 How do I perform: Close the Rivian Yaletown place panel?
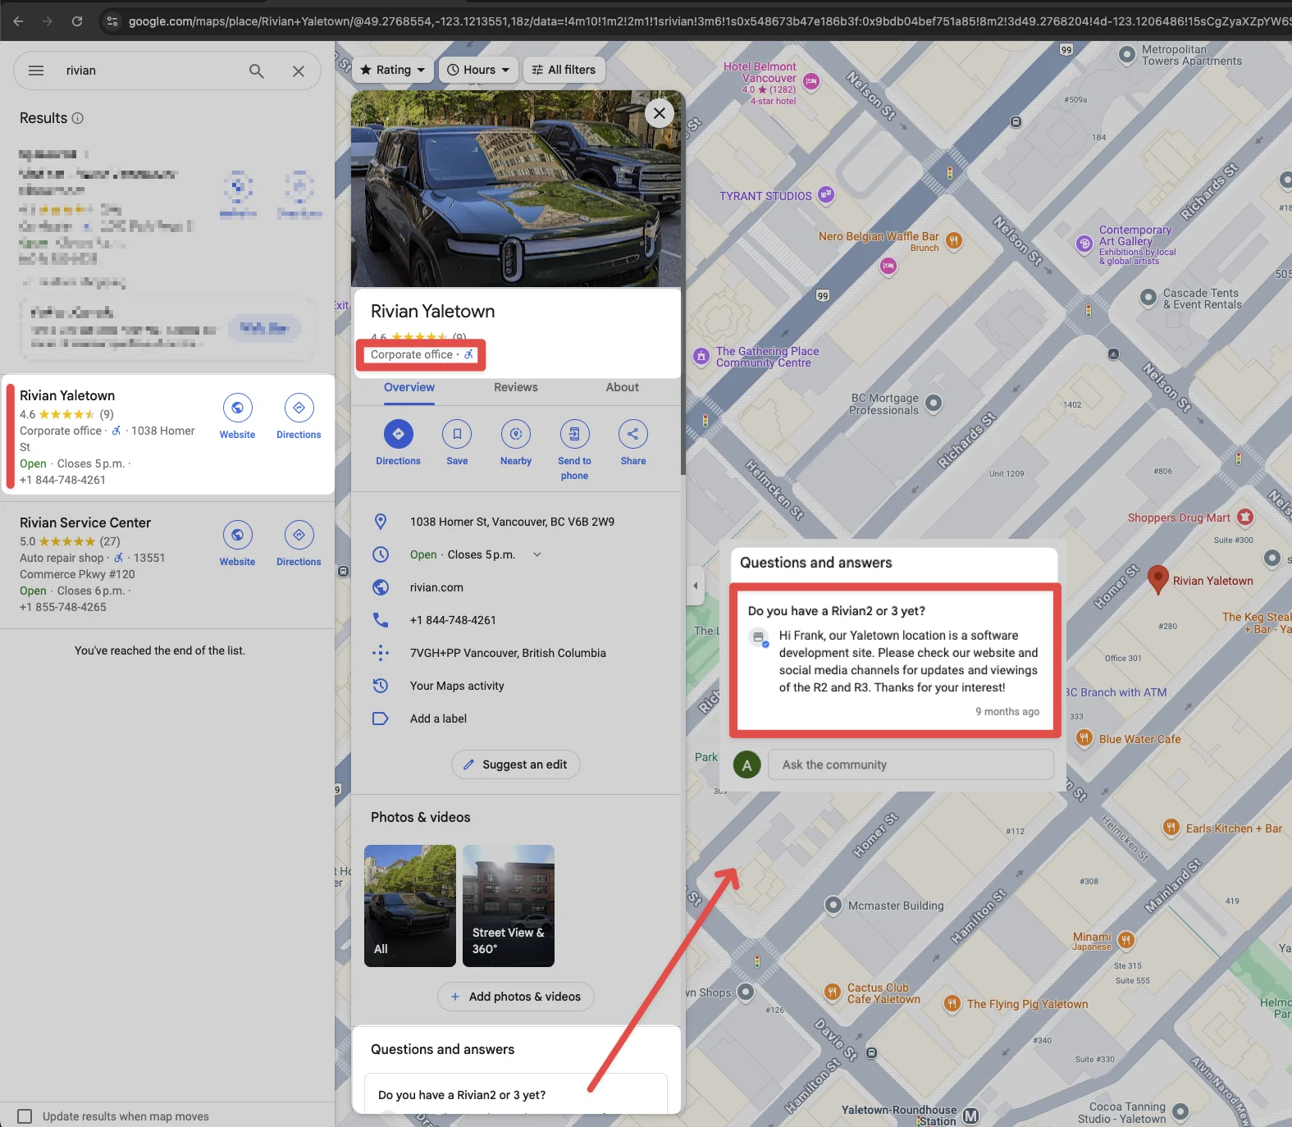tap(660, 113)
